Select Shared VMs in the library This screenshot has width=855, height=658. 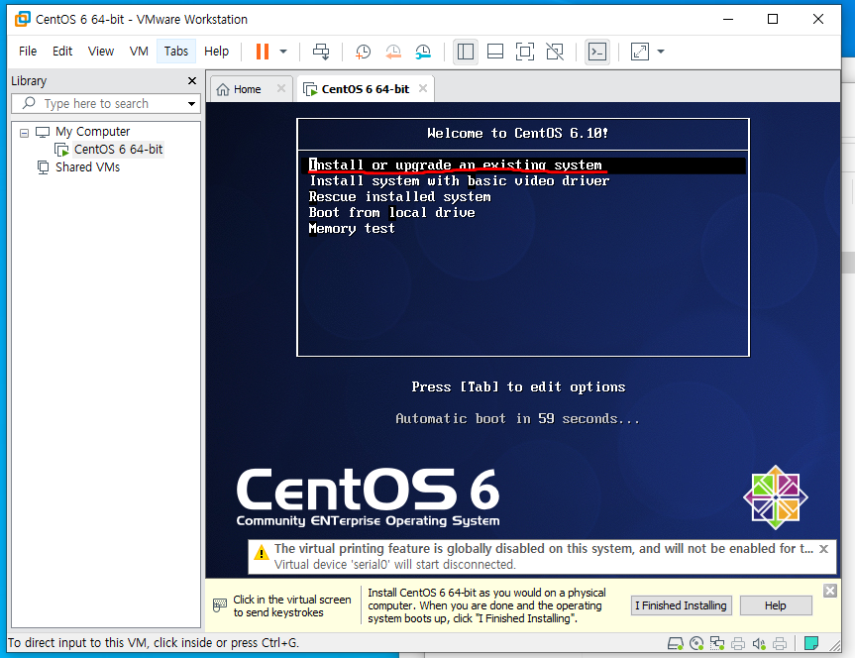click(x=87, y=166)
